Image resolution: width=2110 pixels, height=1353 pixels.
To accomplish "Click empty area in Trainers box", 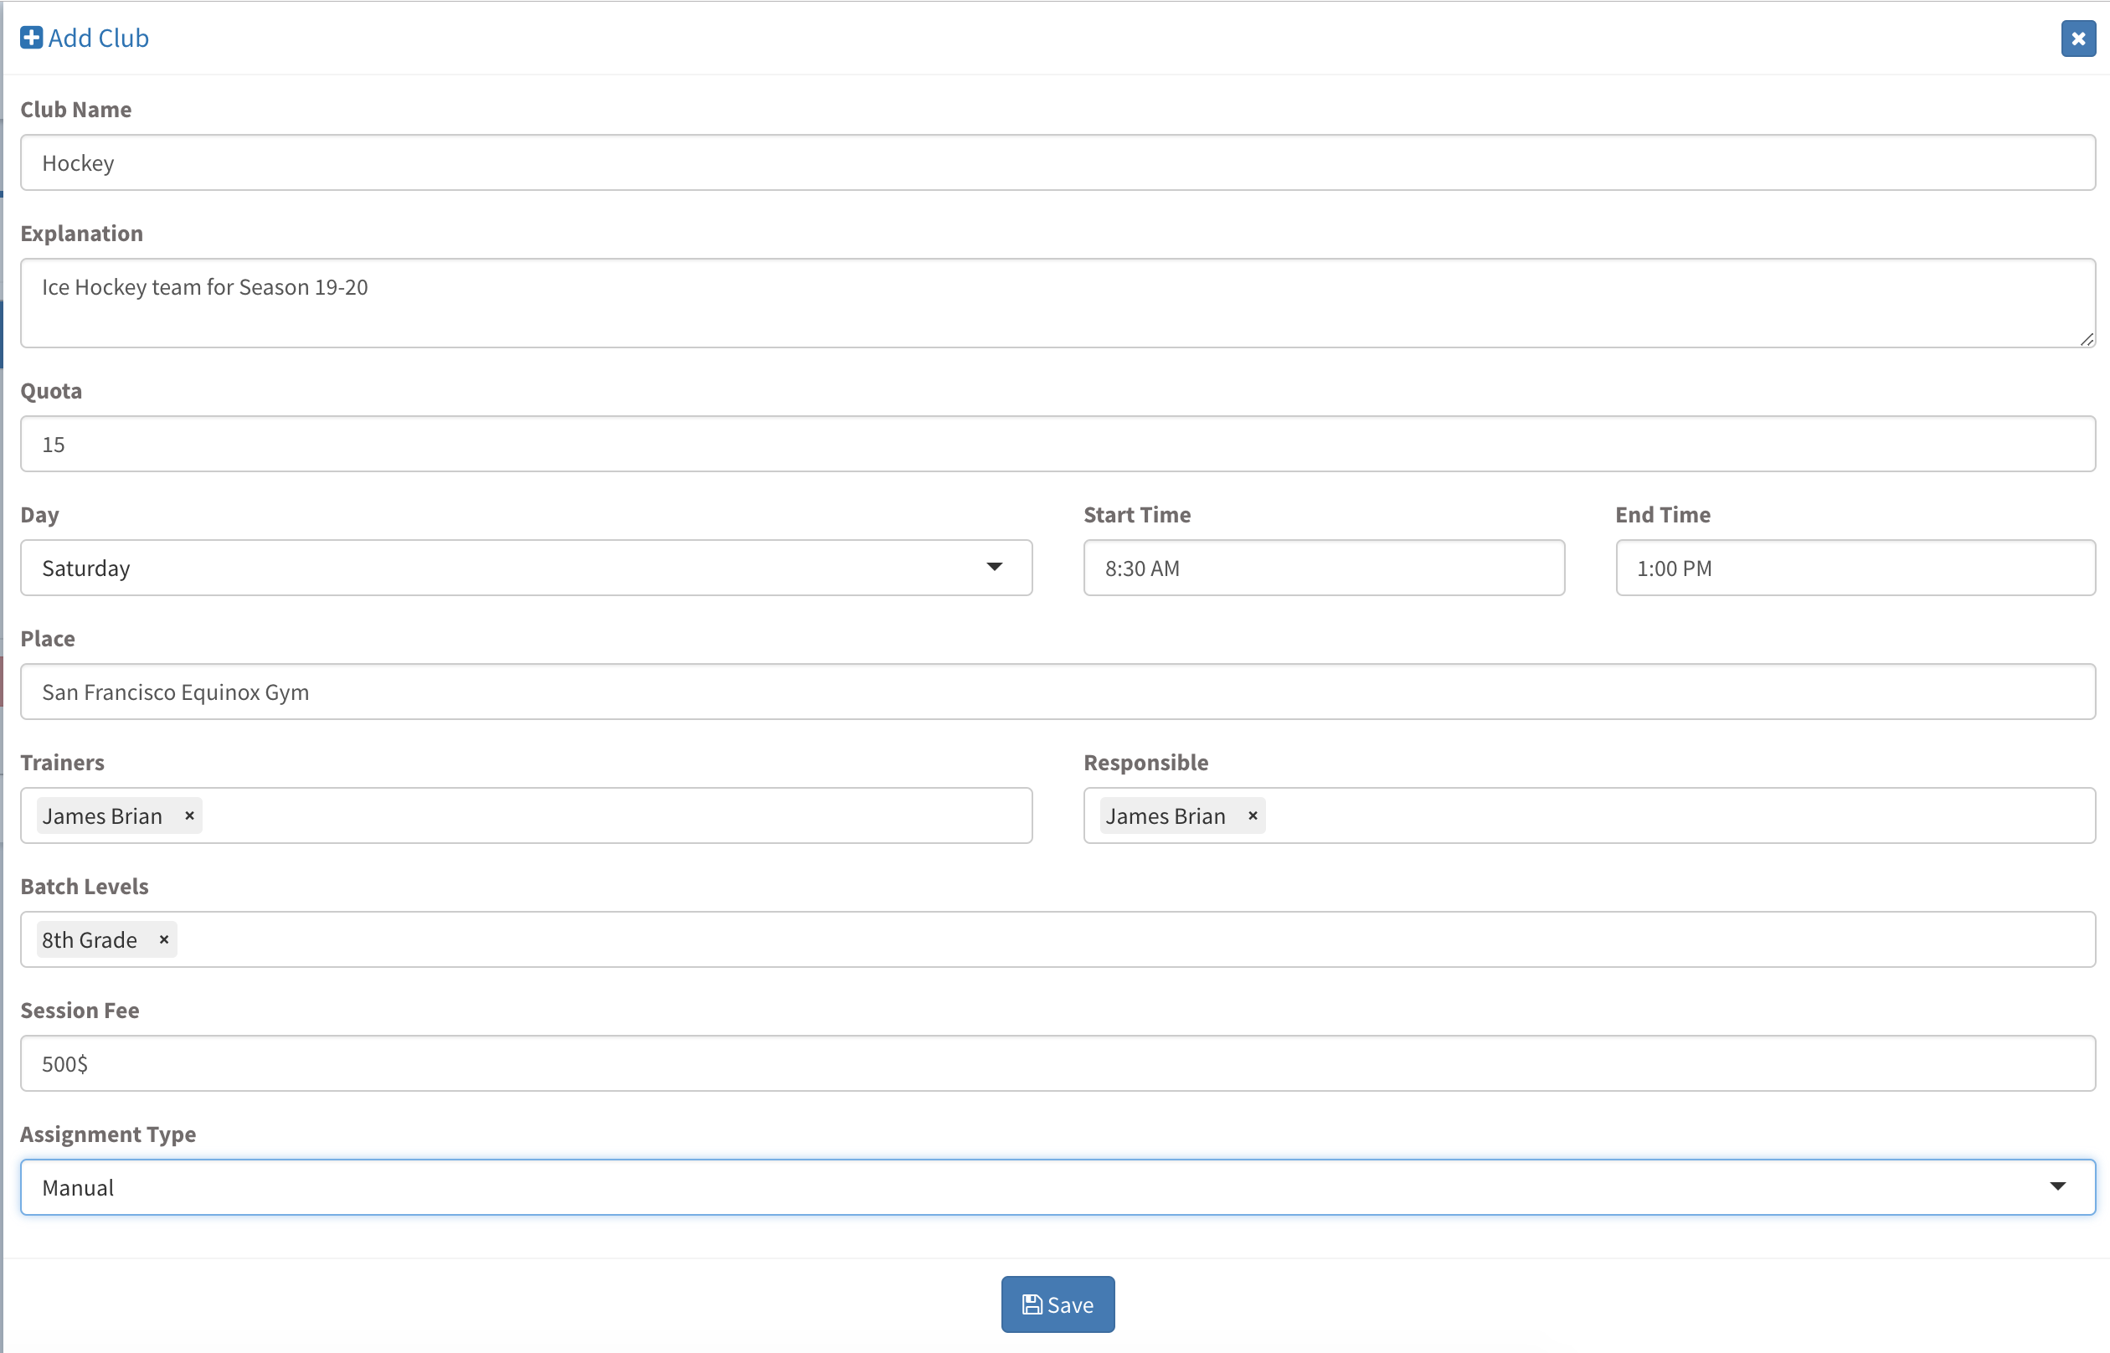I will point(615,815).
